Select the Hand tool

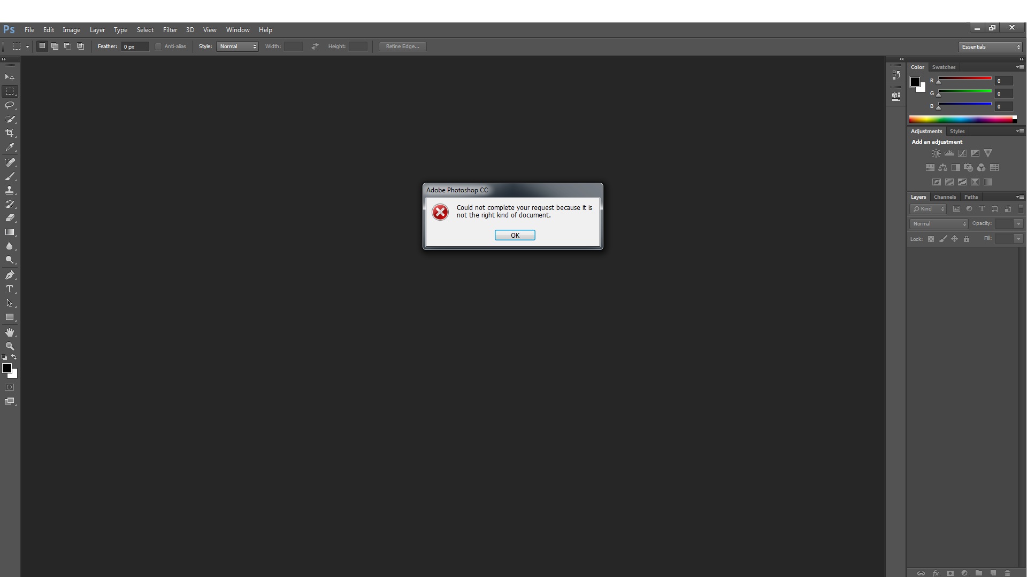point(10,332)
